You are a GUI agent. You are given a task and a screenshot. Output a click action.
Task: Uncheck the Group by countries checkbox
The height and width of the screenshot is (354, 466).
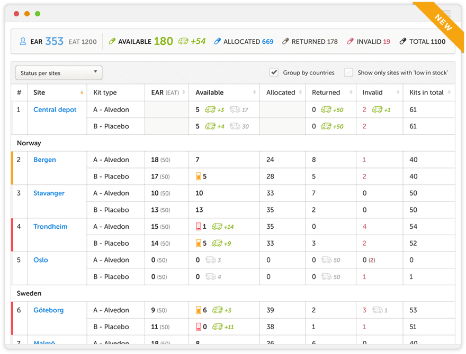pyautogui.click(x=274, y=72)
